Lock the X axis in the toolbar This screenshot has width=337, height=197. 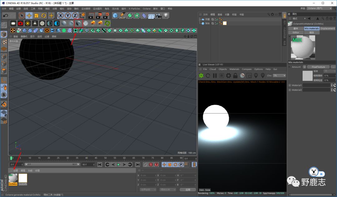(60, 16)
